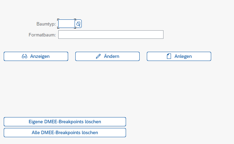
Task: Select "Alle DMEE-Breakpoints löschen"
Action: point(65,132)
